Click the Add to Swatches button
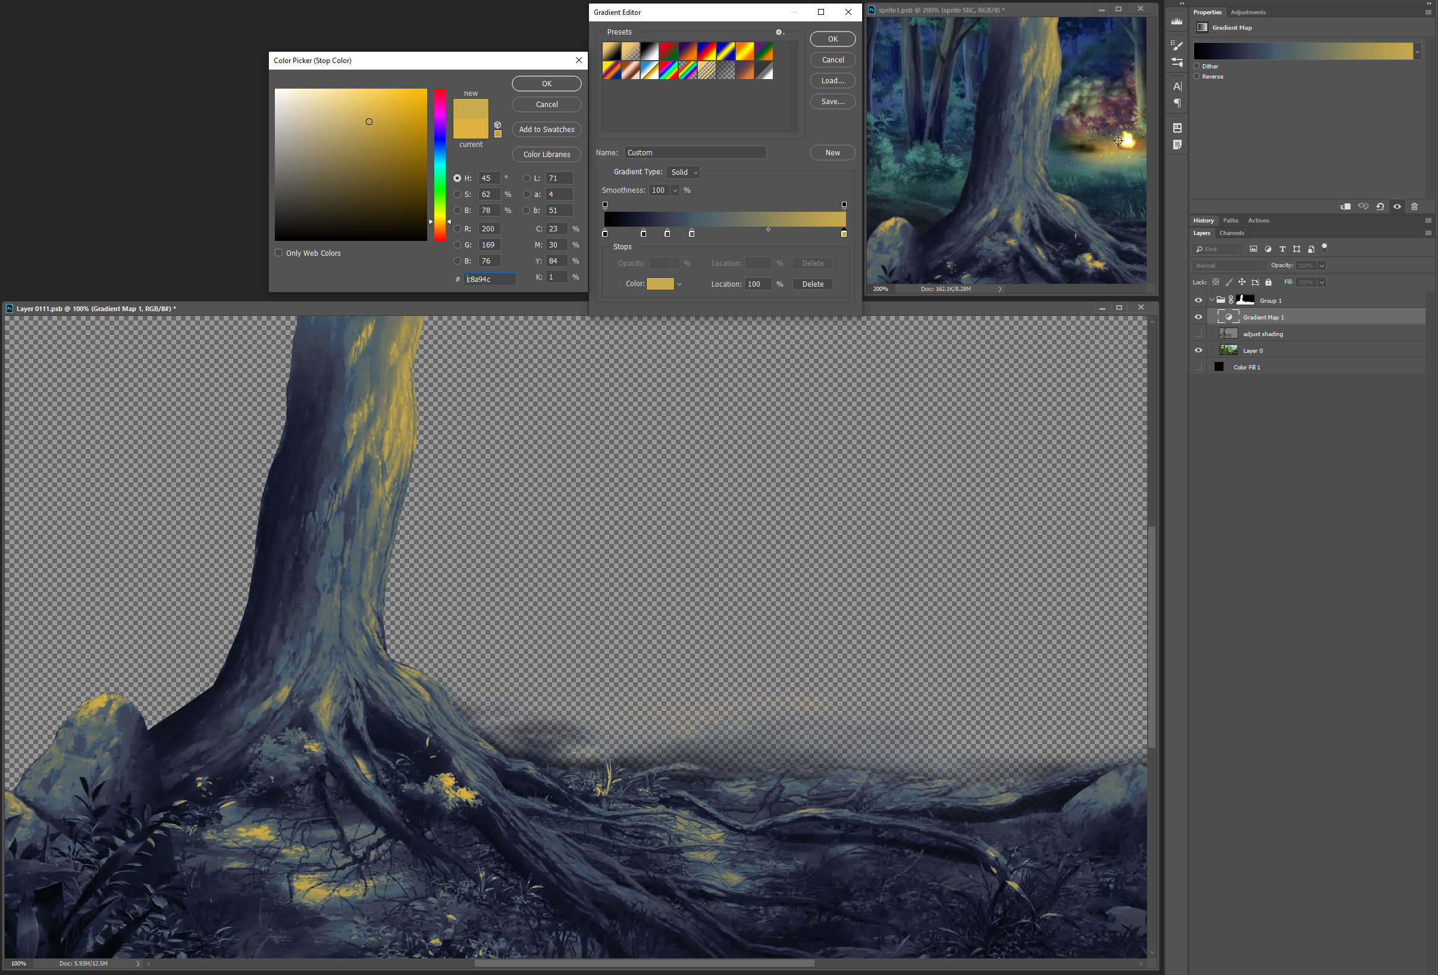The height and width of the screenshot is (975, 1438). point(546,130)
